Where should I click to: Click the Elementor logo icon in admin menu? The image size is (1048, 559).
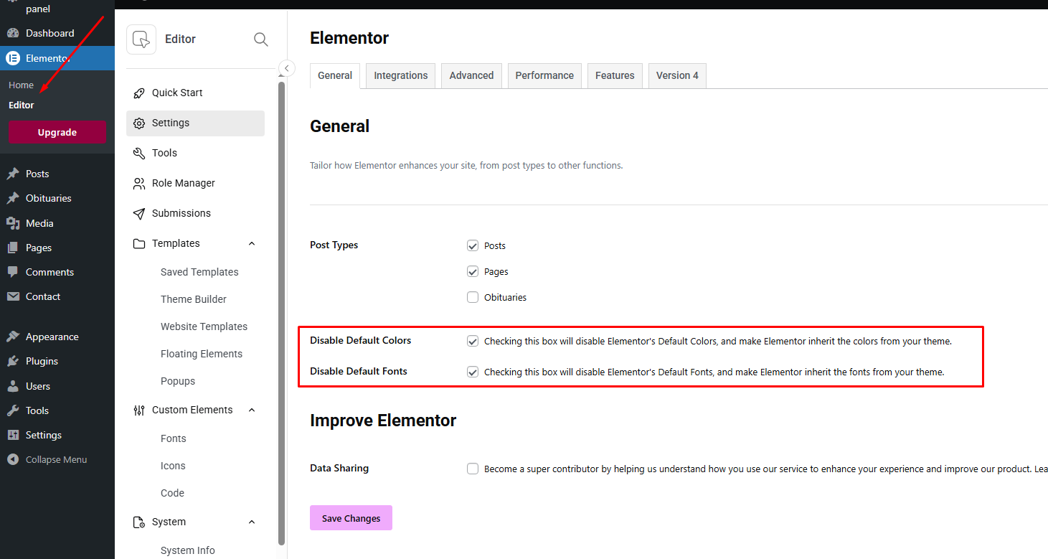click(13, 58)
